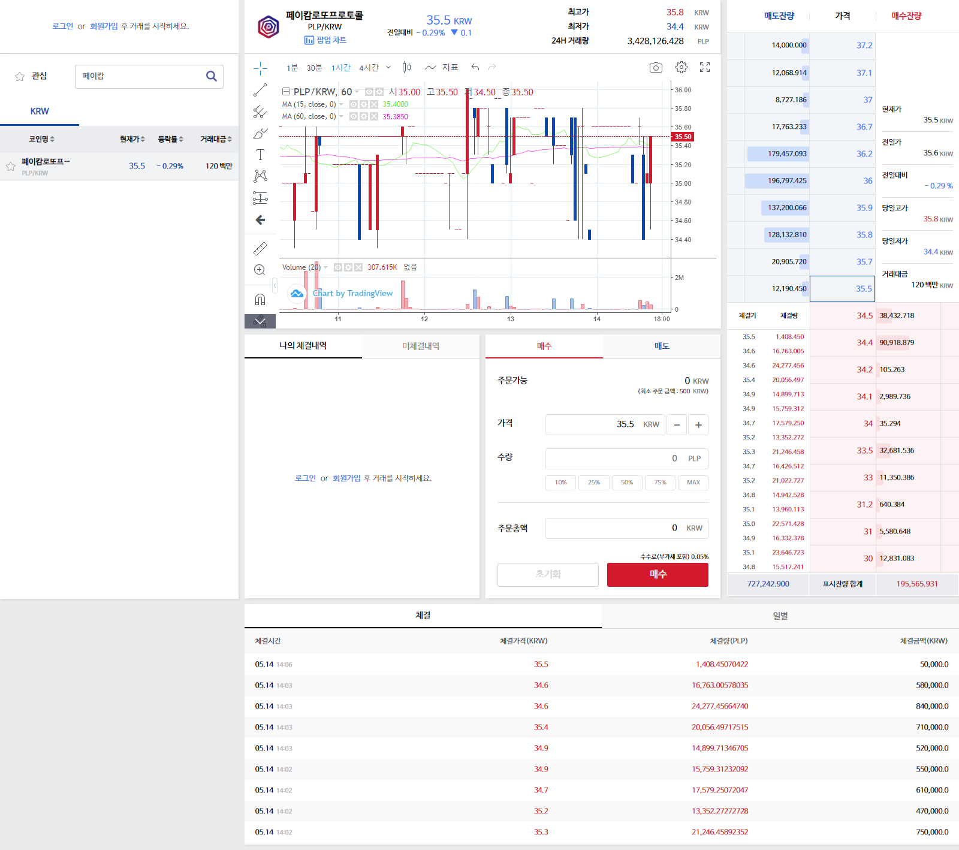Click the search magnifier icon

(211, 76)
